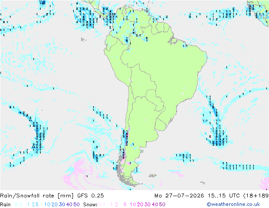Click the 'Rain' legend label
This screenshot has width=269, height=208.
coord(6,205)
